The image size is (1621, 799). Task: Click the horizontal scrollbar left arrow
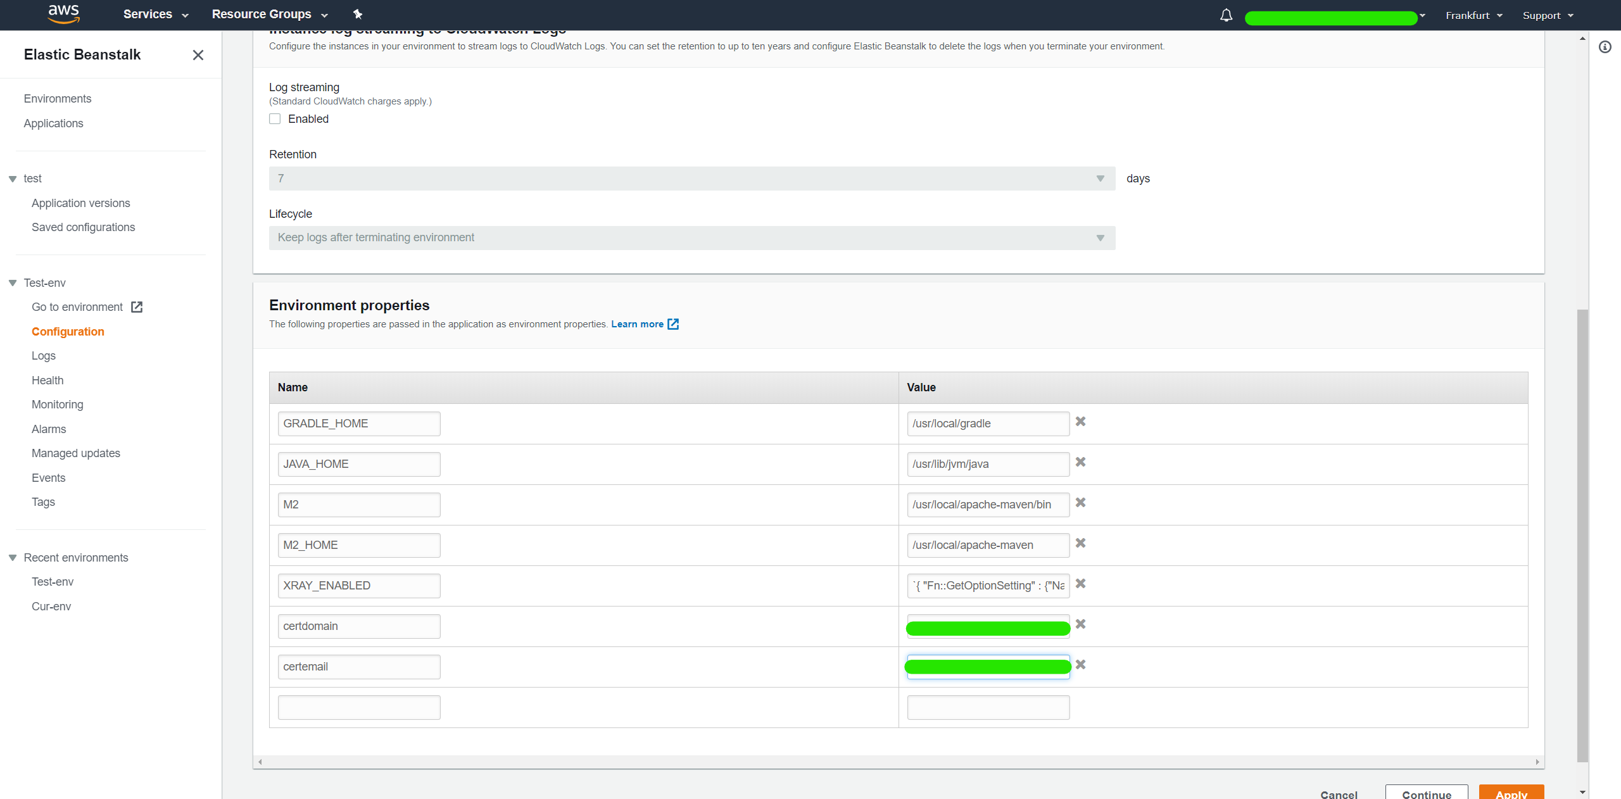click(x=260, y=762)
